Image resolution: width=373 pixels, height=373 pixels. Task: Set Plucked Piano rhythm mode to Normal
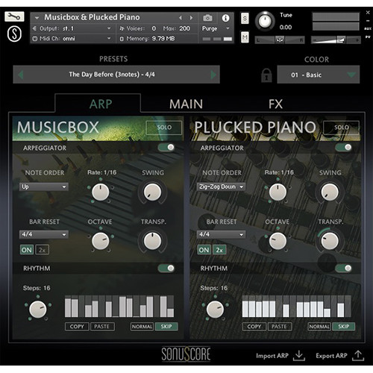tap(319, 327)
